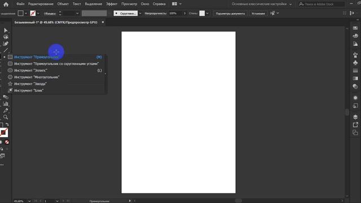Viewport: 361px width, 203px height.
Task: Select the Column Graph tool
Action: (x=6, y=104)
